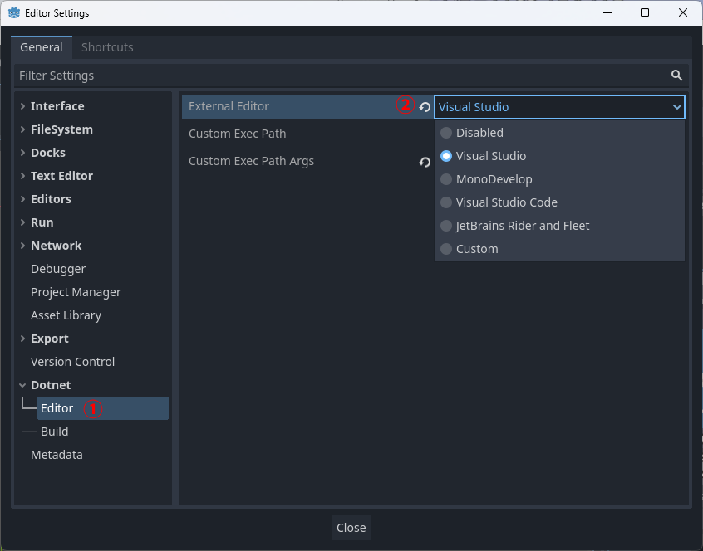
Task: Reset External Editor with revert arrow icon
Action: pos(425,107)
